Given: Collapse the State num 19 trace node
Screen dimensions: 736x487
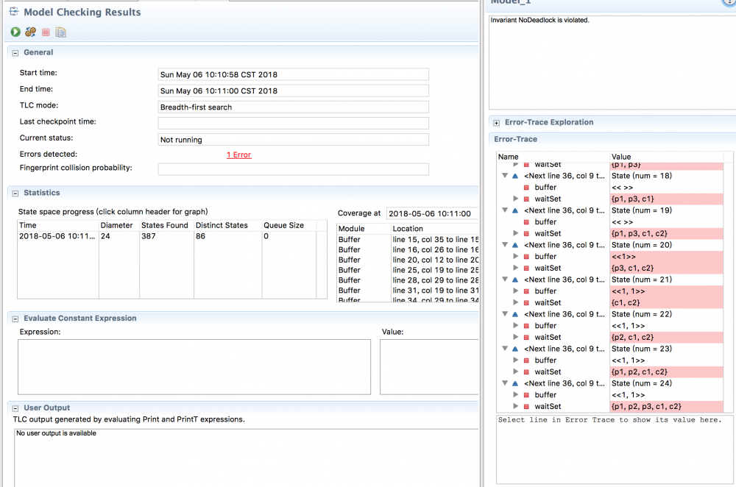Looking at the screenshot, I should (x=505, y=210).
